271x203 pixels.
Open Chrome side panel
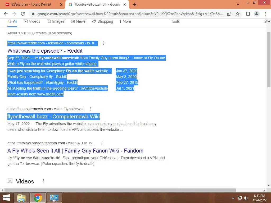pos(248,14)
